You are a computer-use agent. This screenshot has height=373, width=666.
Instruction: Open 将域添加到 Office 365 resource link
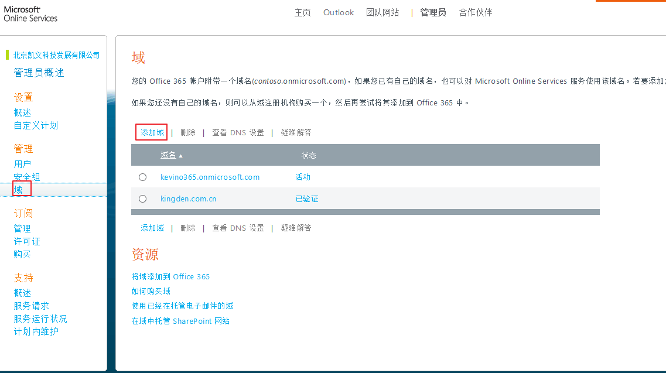coord(170,276)
